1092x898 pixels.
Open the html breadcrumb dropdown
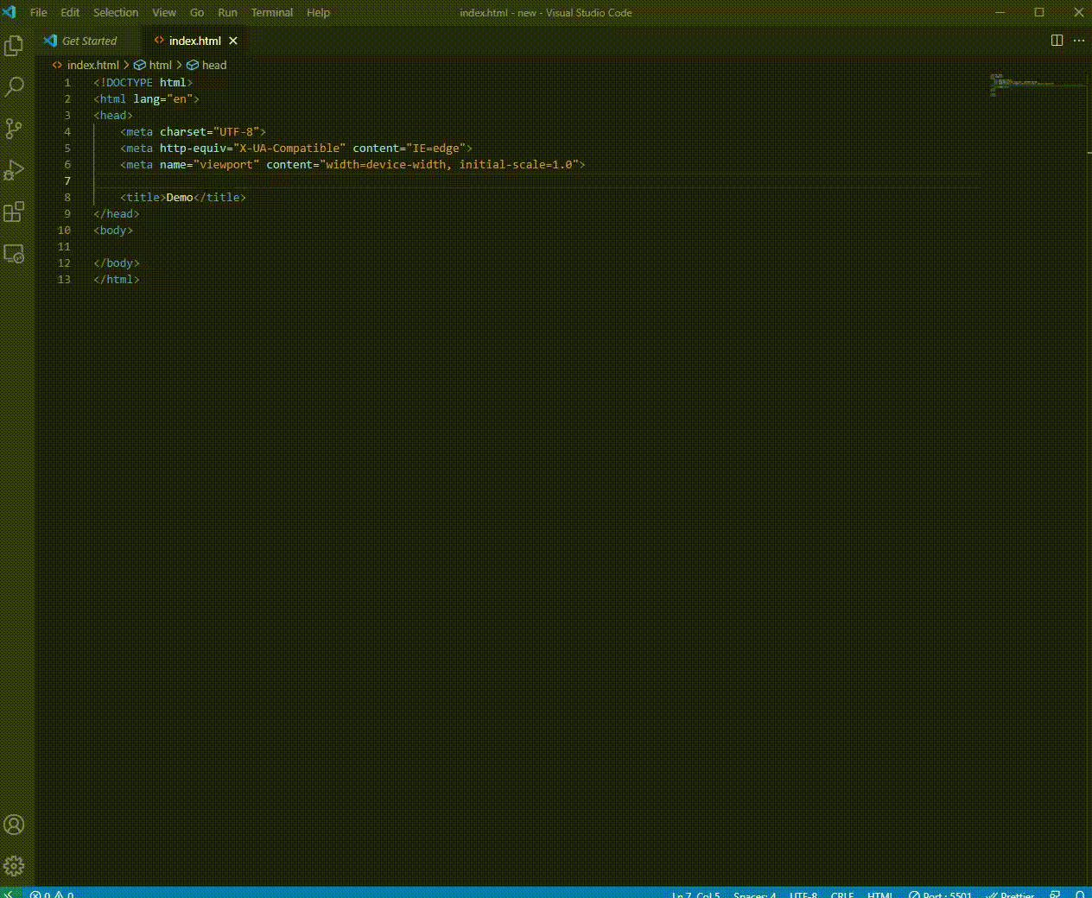[161, 65]
